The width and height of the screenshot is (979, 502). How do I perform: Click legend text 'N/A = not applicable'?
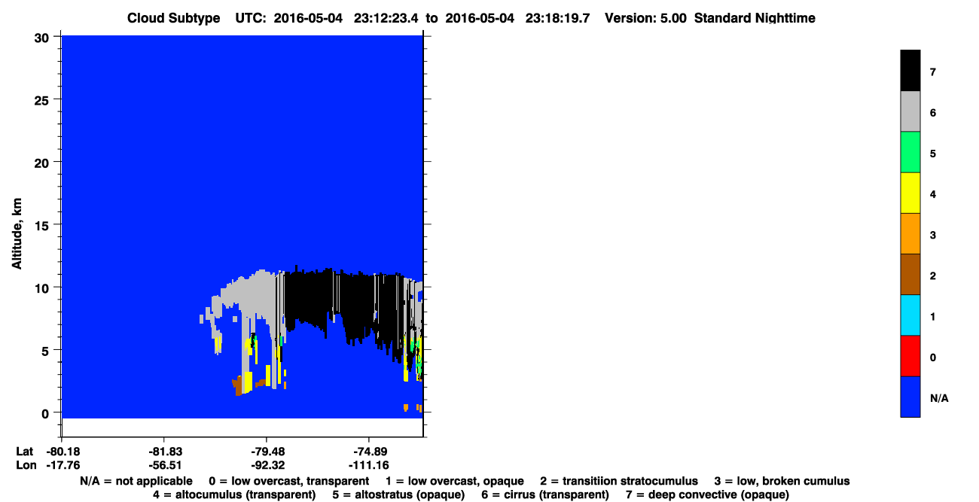(x=136, y=481)
